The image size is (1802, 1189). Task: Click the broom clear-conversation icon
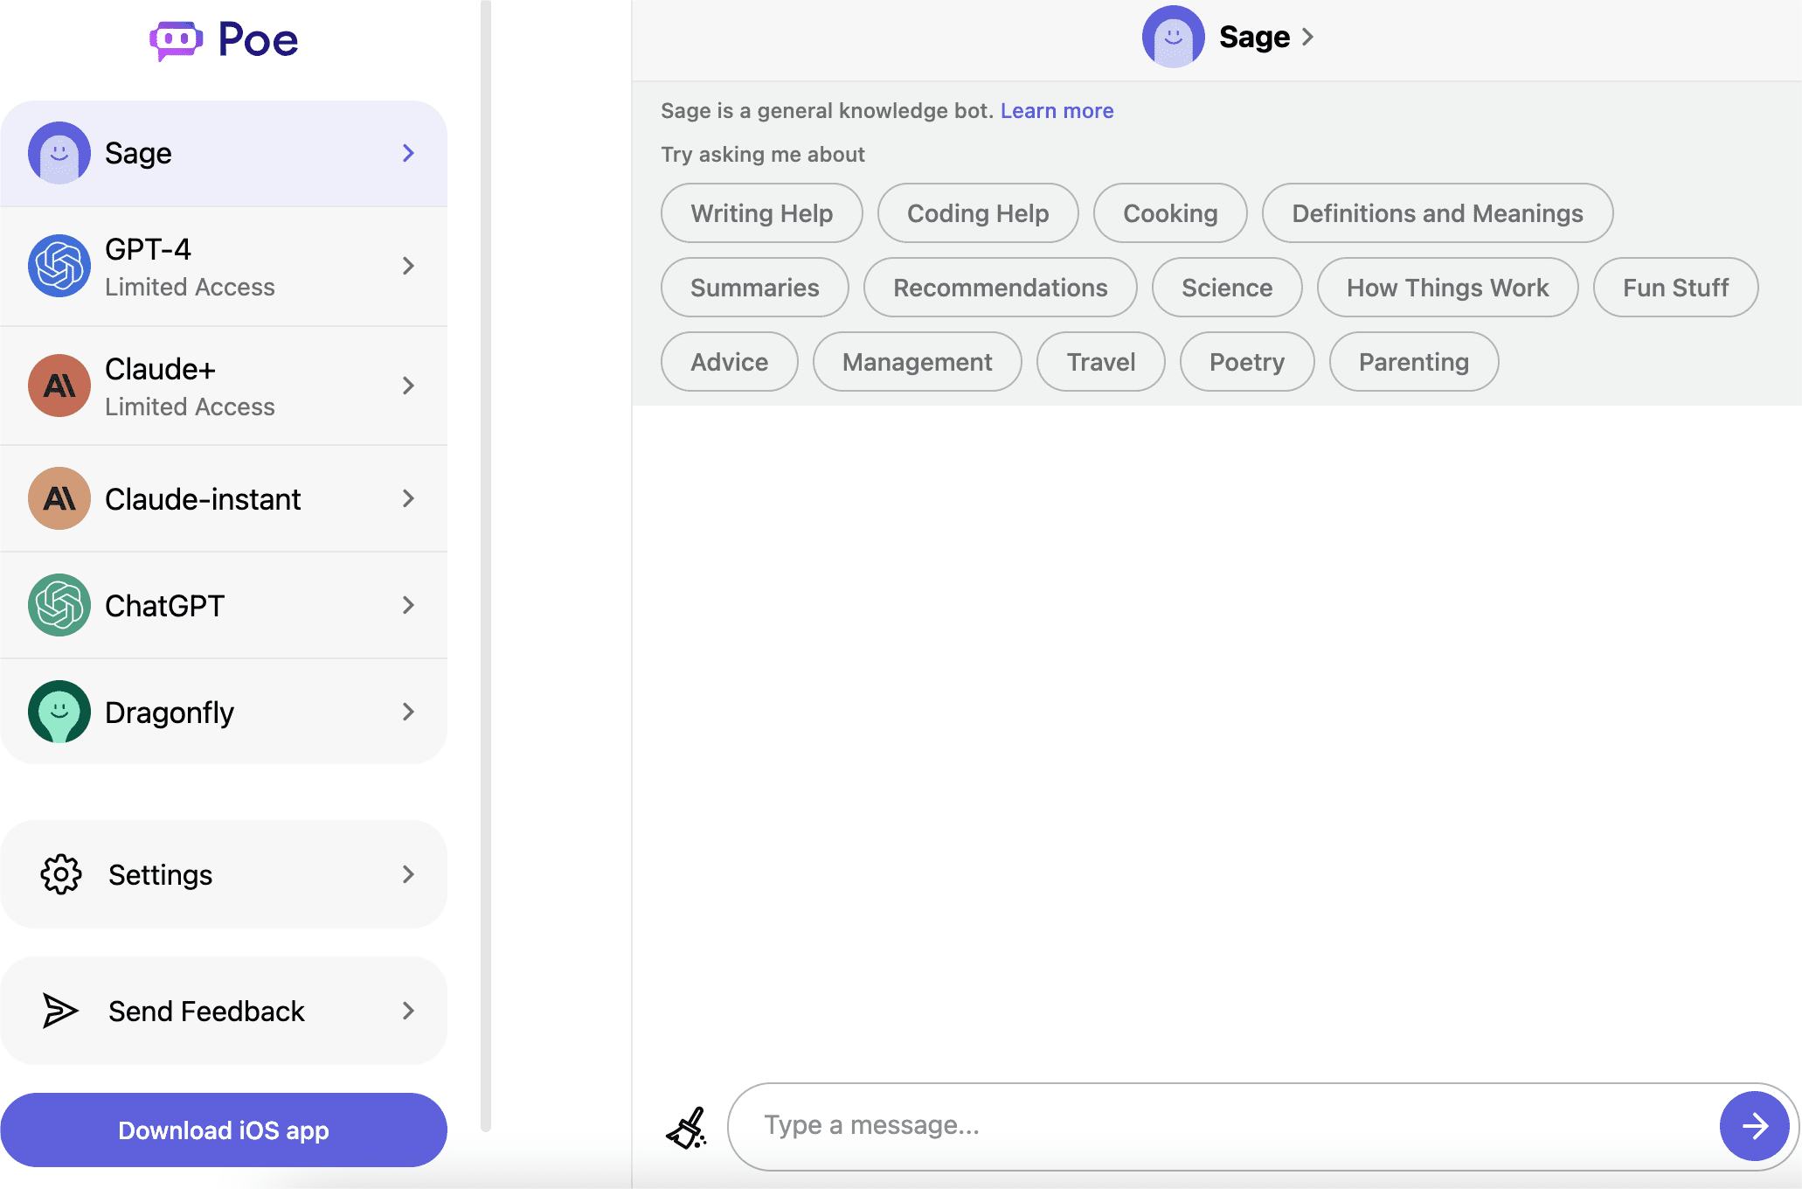coord(687,1128)
